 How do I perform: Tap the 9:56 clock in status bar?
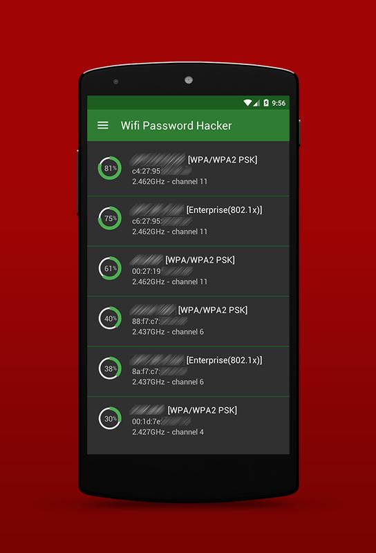click(279, 103)
